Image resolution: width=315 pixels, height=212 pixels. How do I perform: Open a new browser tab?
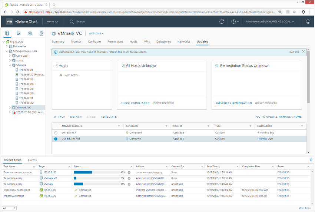coord(54,5)
